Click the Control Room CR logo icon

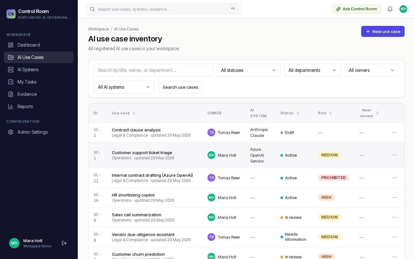(11, 14)
